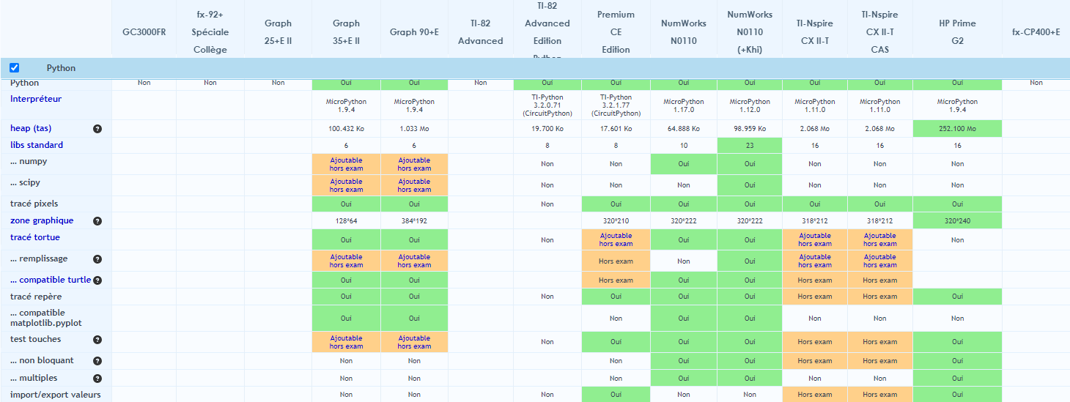1070x402 pixels.
Task: Select the NumWorks N0110 (+Khi) column header
Action: (x=750, y=32)
